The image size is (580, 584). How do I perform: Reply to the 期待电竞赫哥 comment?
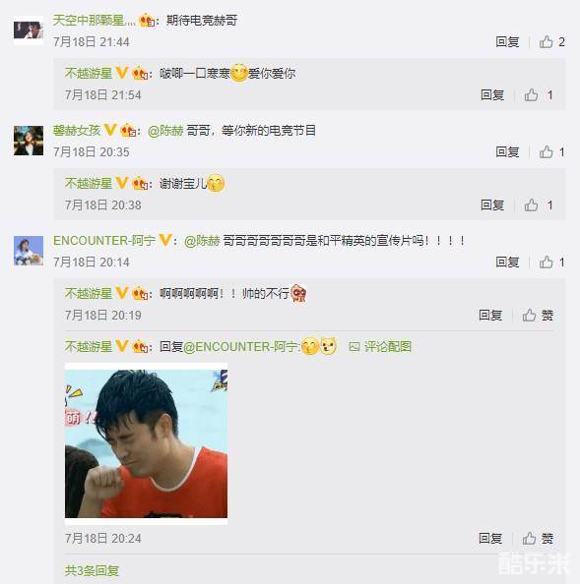point(507,41)
